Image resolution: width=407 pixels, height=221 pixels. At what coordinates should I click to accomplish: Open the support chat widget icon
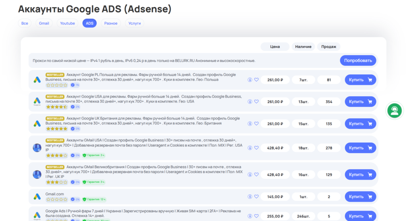[x=394, y=111]
